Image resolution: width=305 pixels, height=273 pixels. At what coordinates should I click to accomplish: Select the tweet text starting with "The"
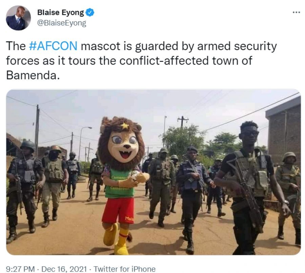pyautogui.click(x=16, y=46)
